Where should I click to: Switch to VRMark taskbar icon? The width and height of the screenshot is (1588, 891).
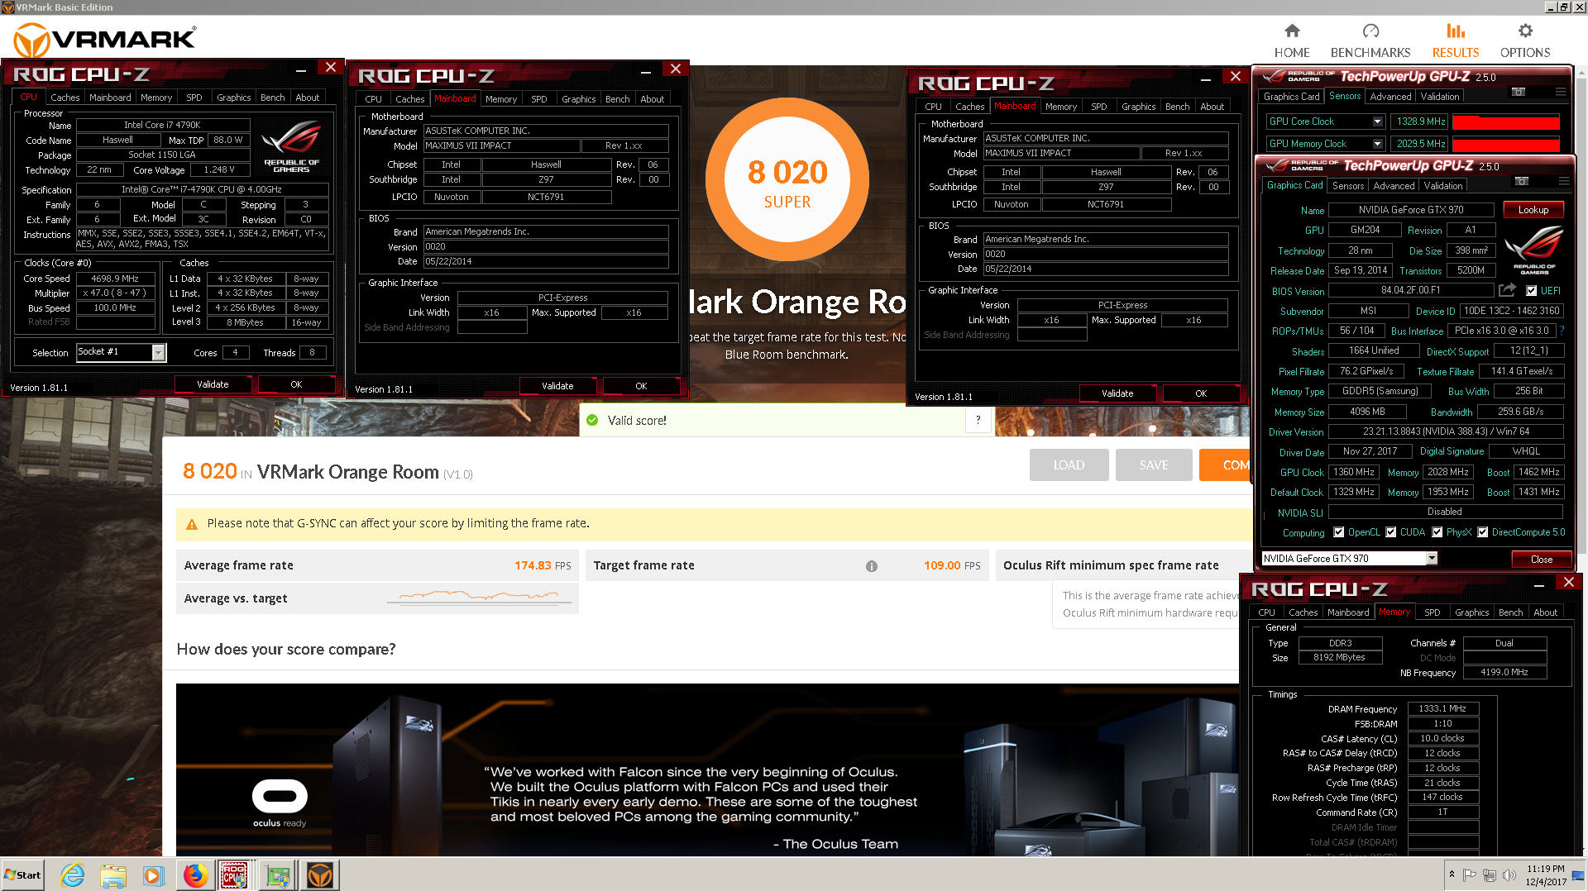320,875
